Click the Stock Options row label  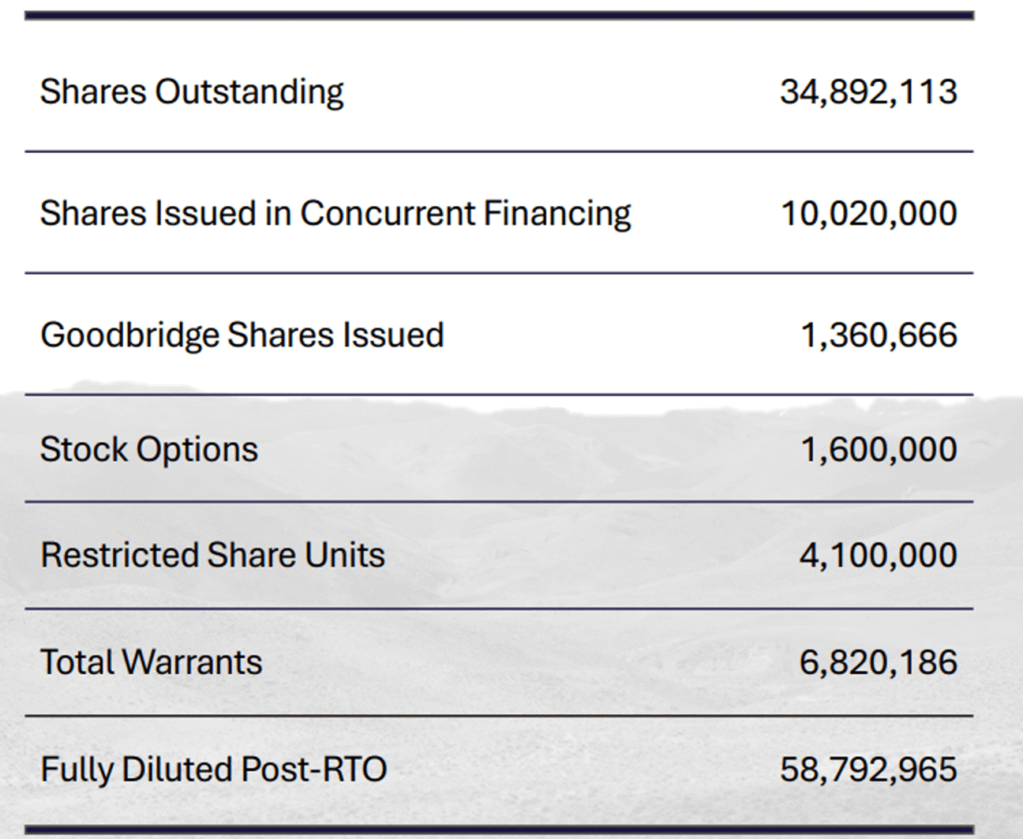point(148,449)
